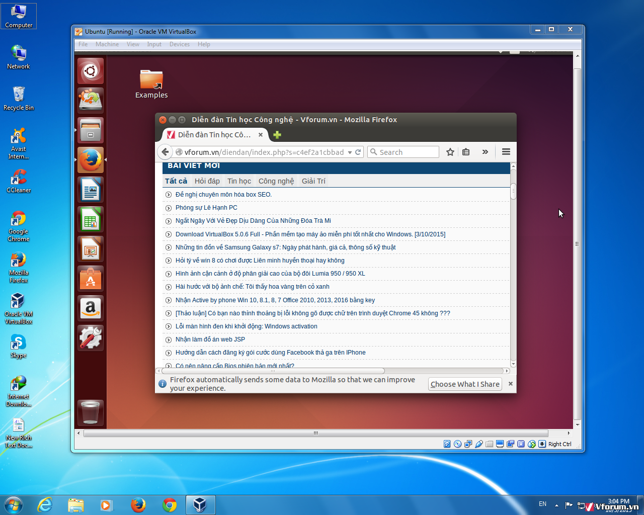Screen dimensions: 644x515
Task: Open LibreOffice Calc from launcher
Action: [x=91, y=219]
